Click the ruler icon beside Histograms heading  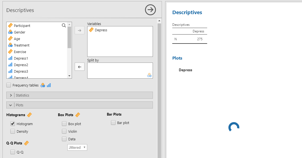coord(29,115)
